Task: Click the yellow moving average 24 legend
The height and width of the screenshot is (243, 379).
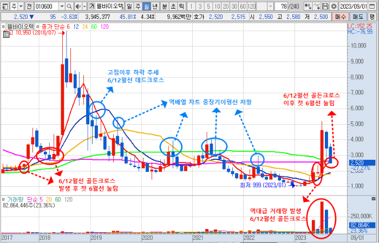Action: [85, 26]
